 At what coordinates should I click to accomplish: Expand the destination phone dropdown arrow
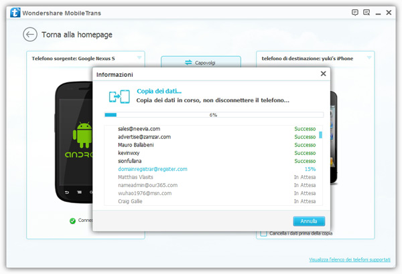pyautogui.click(x=368, y=58)
